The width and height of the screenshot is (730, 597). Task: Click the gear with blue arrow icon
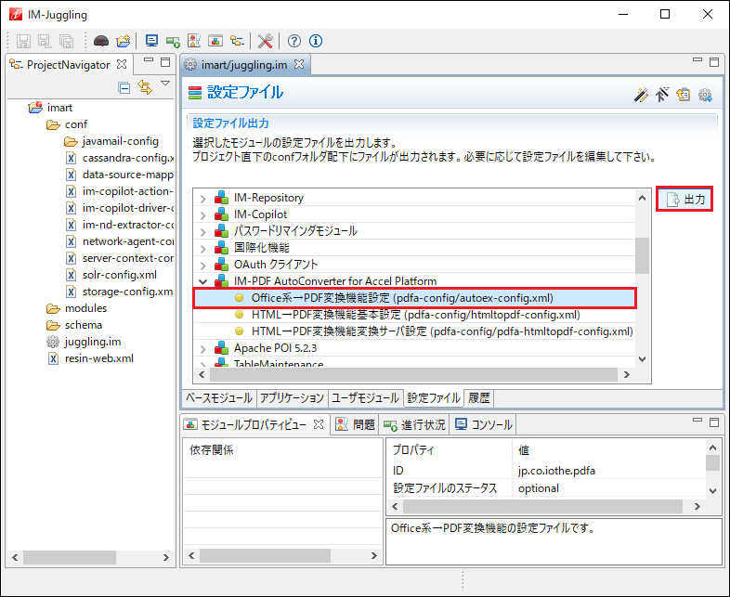(x=705, y=95)
